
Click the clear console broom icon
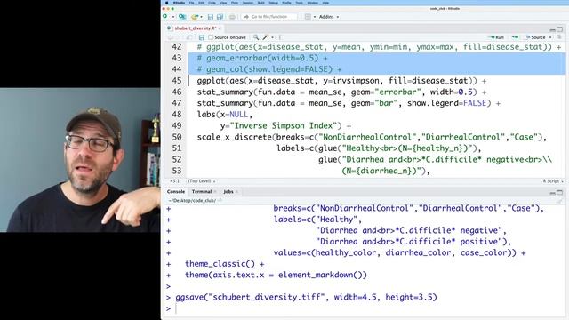[x=560, y=201]
